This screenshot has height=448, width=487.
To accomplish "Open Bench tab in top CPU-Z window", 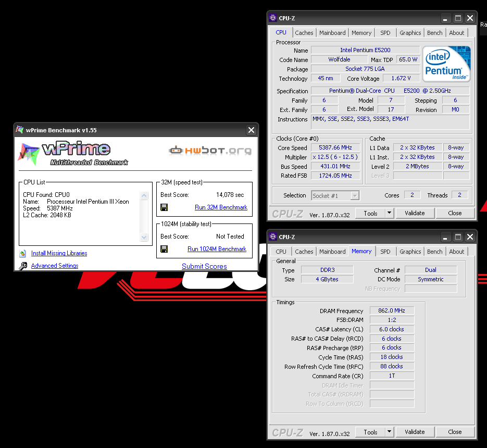I will tap(435, 33).
